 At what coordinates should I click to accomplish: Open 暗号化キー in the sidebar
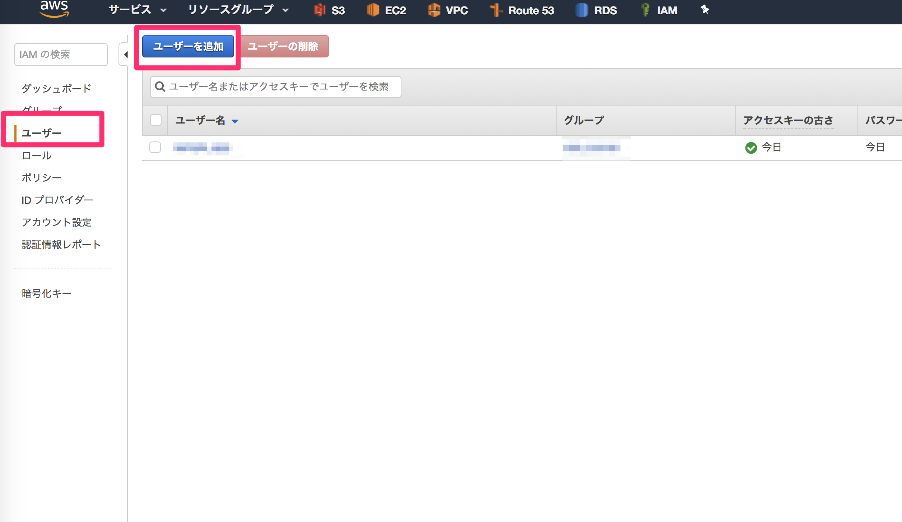(47, 293)
